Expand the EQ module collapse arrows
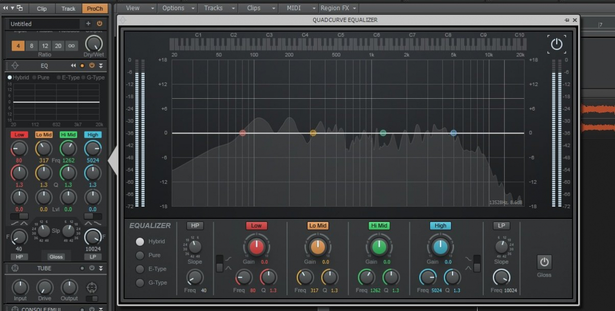 (x=101, y=65)
